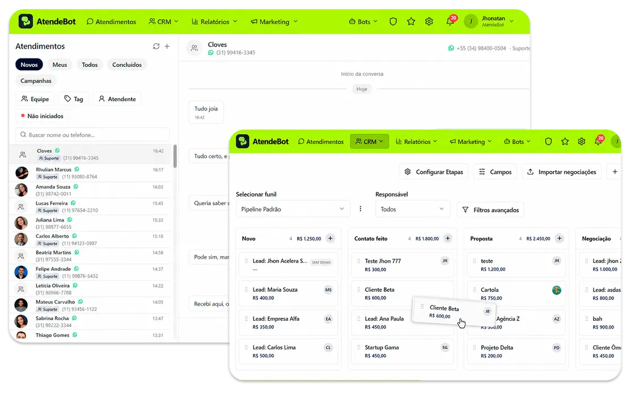Click the shield icon in back window navbar
Image resolution: width=635 pixels, height=396 pixels.
click(393, 22)
